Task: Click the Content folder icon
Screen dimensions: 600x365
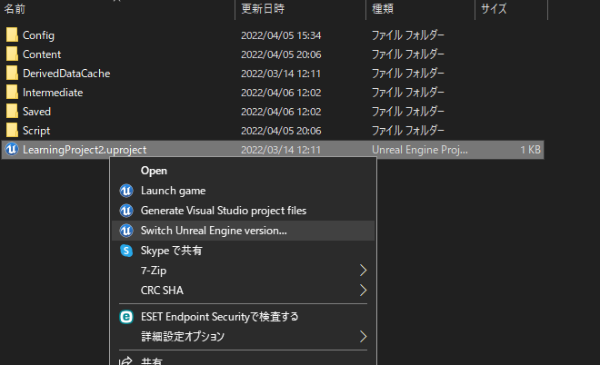Action: [12, 54]
